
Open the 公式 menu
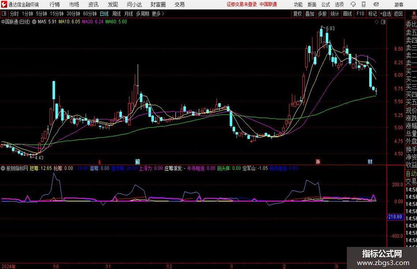[x=326, y=4]
